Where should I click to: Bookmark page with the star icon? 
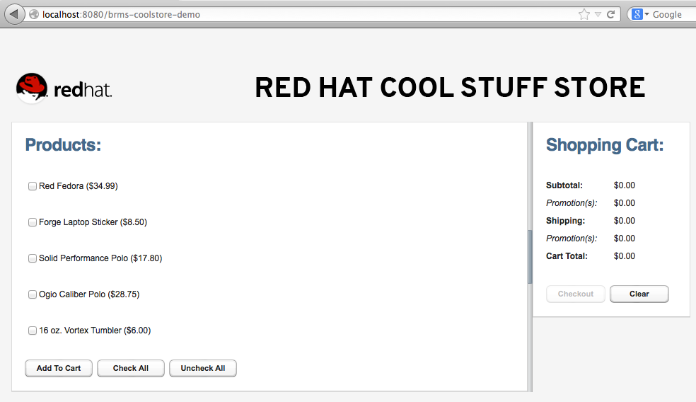point(584,15)
